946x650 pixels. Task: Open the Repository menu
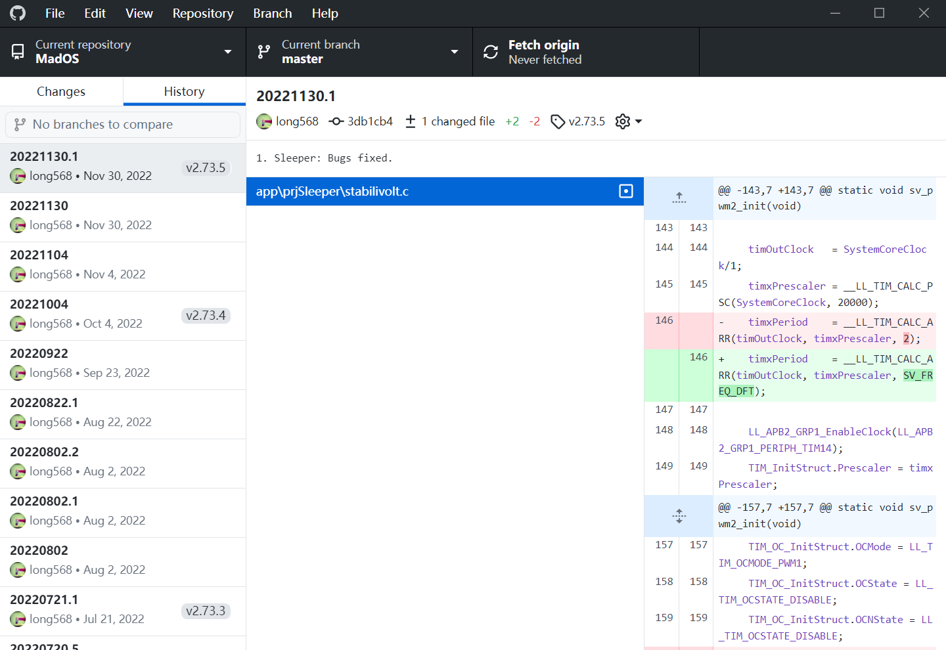[203, 13]
